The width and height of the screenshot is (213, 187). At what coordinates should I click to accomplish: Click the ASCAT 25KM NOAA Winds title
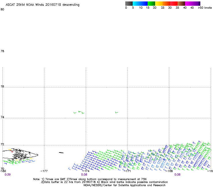pyautogui.click(x=42, y=5)
